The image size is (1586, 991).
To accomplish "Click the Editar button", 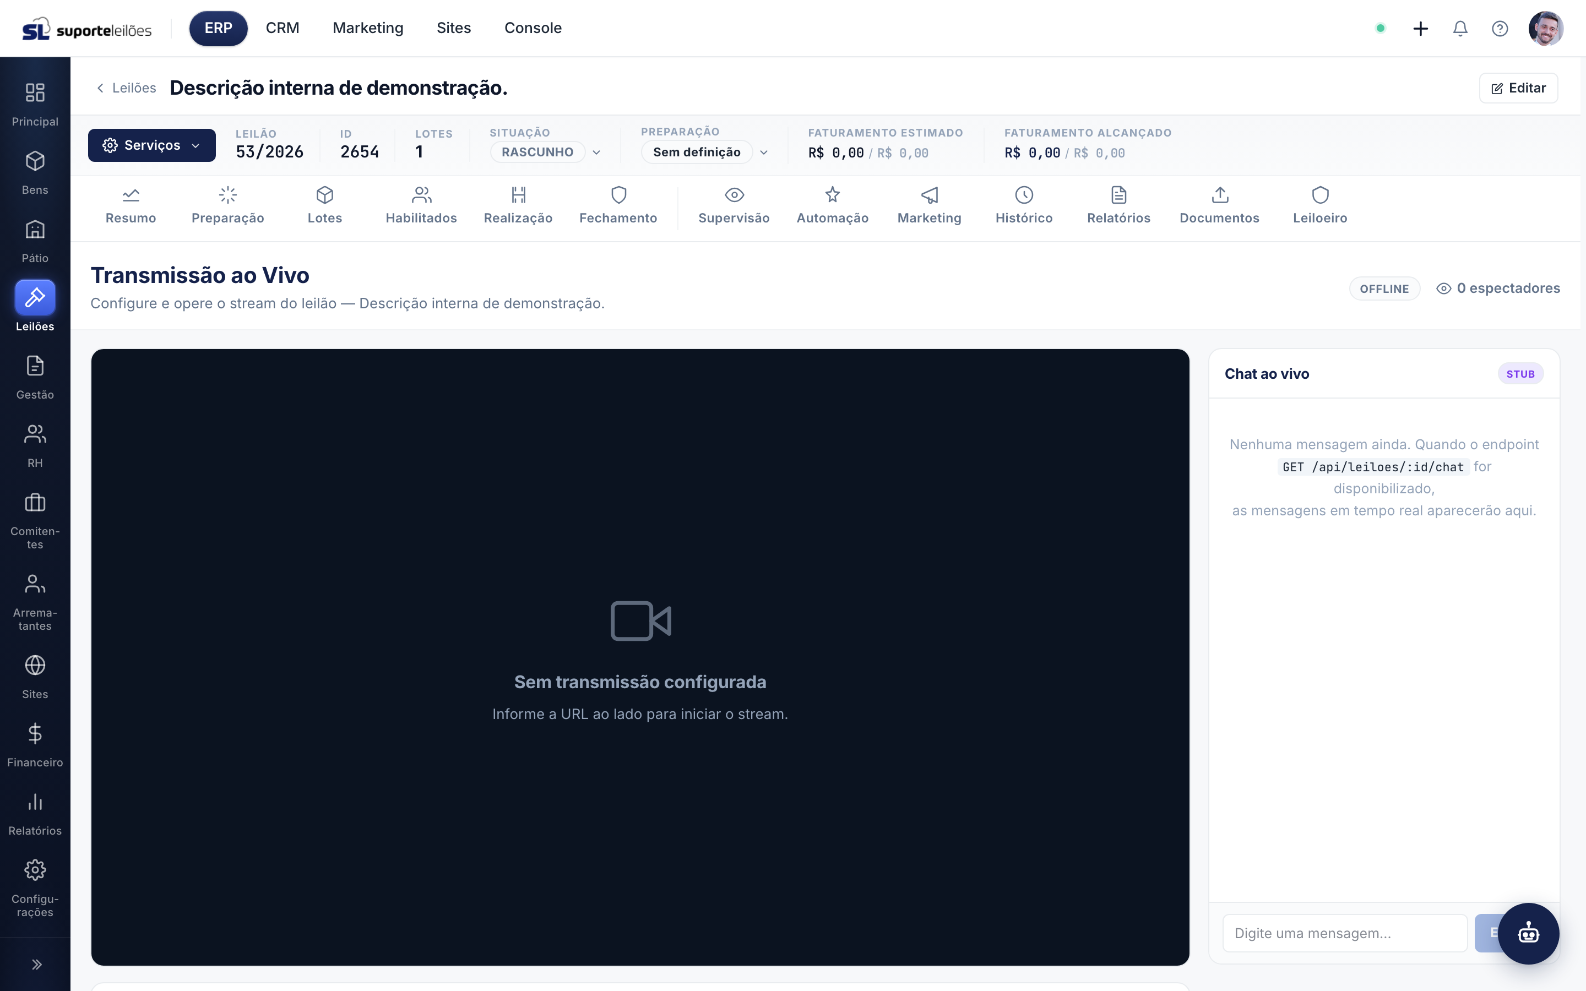I will [1518, 88].
